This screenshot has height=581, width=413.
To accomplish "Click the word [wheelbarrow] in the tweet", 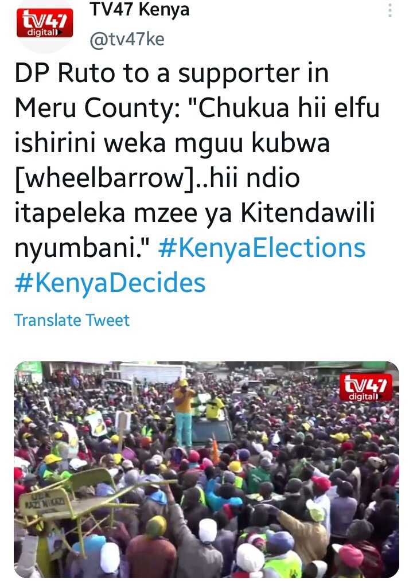I will (104, 178).
